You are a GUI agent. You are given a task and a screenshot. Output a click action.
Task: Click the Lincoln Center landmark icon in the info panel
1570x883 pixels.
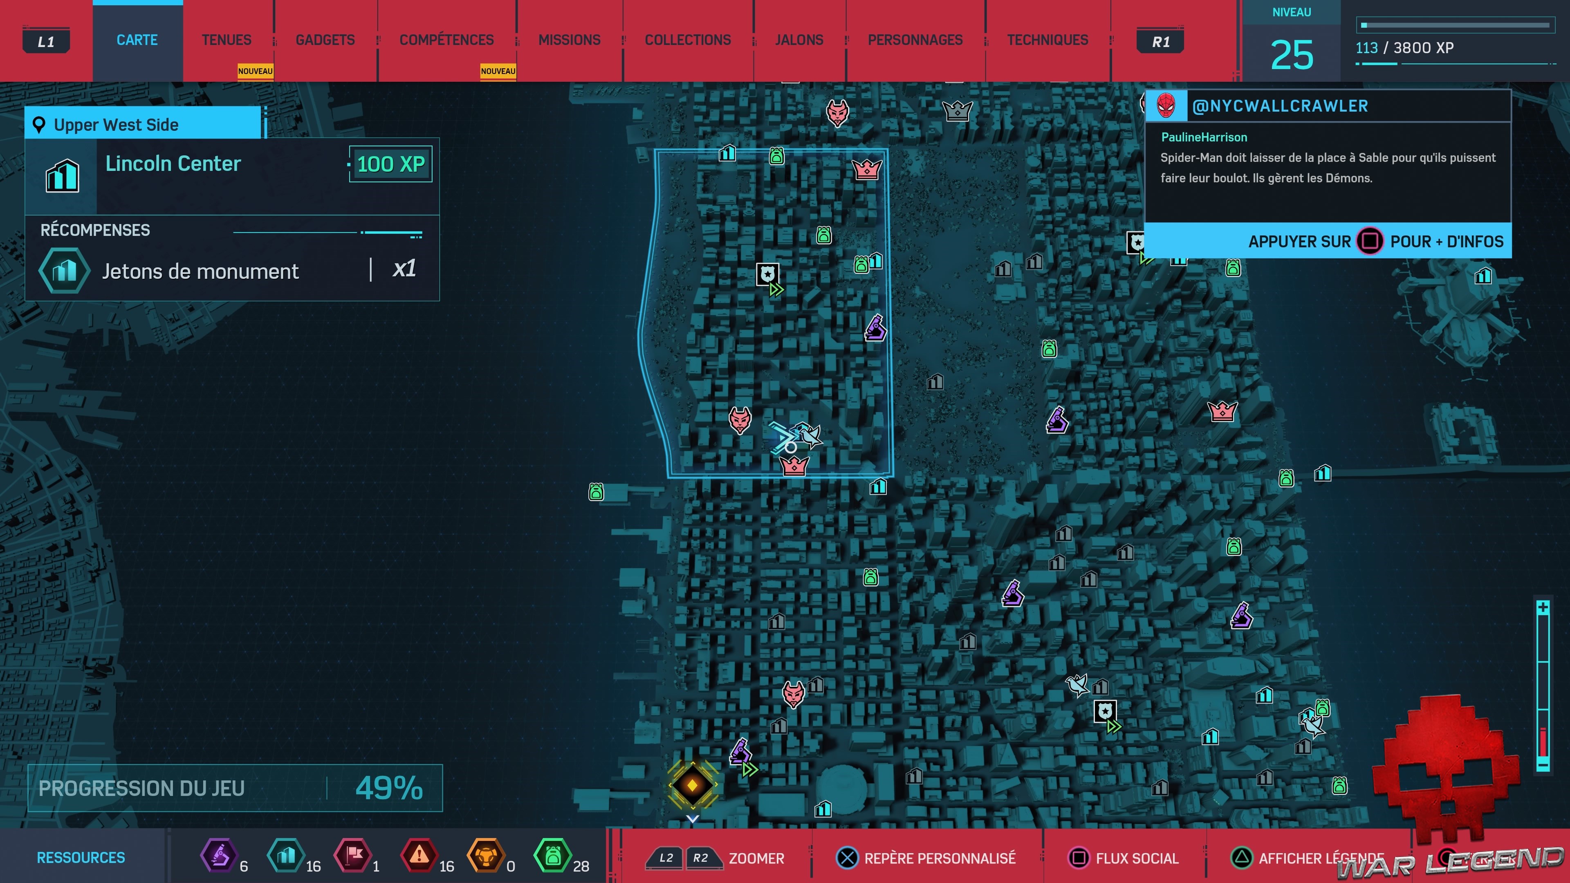pos(62,176)
